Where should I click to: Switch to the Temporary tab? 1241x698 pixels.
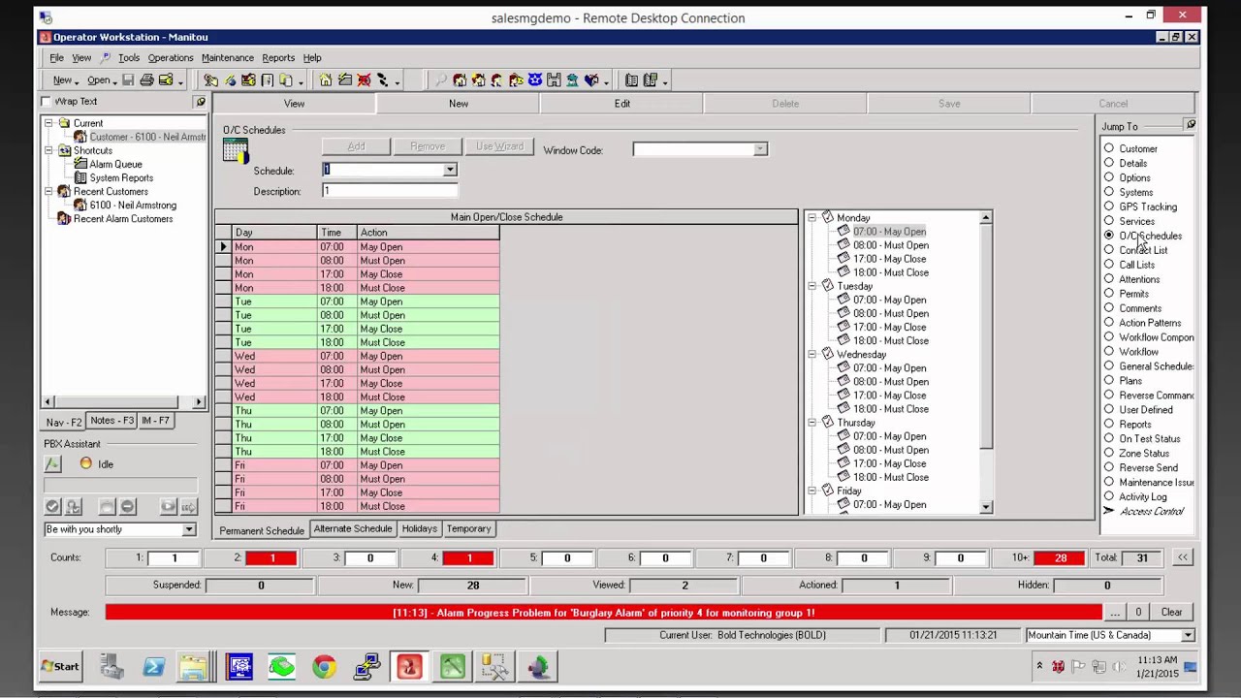(468, 529)
